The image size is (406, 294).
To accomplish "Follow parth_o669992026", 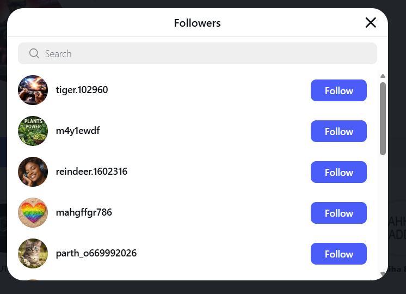I will coord(339,254).
